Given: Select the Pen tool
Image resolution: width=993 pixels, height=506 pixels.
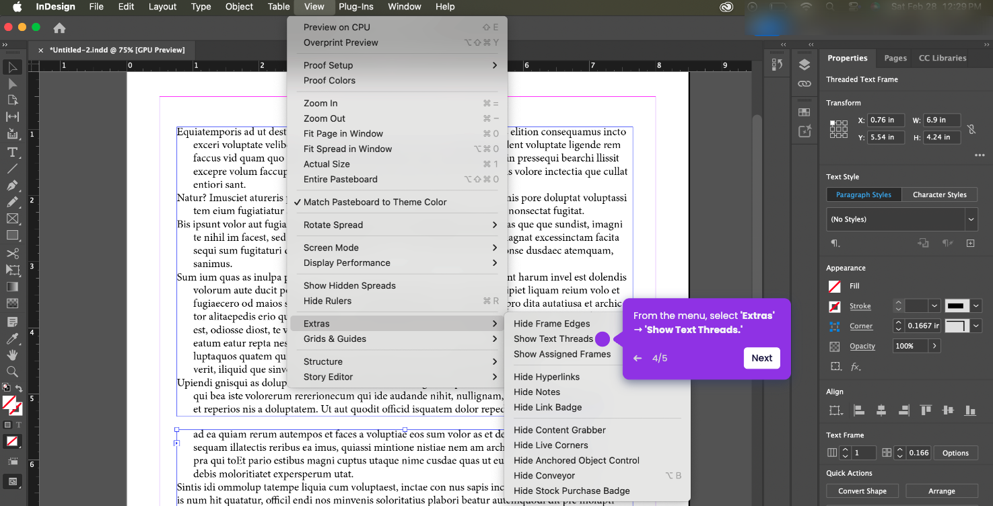Looking at the screenshot, I should pyautogui.click(x=12, y=185).
